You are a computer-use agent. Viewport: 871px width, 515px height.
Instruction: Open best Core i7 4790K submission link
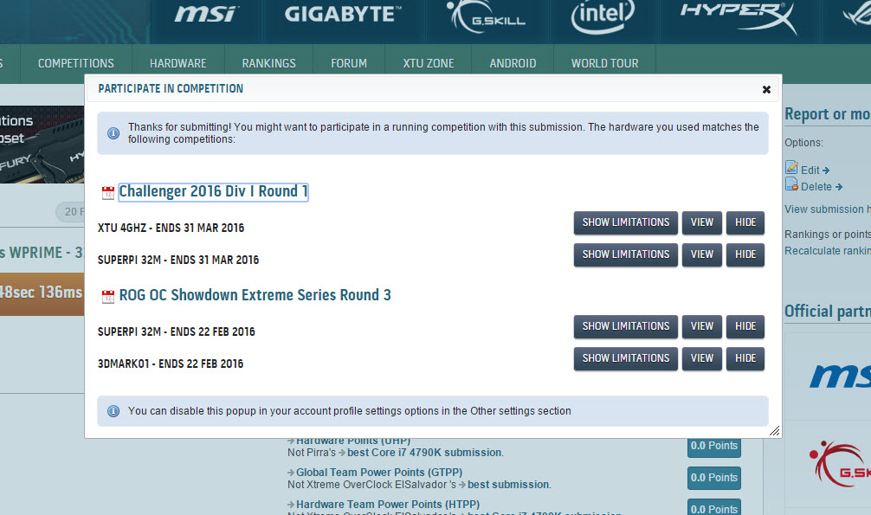coord(424,453)
